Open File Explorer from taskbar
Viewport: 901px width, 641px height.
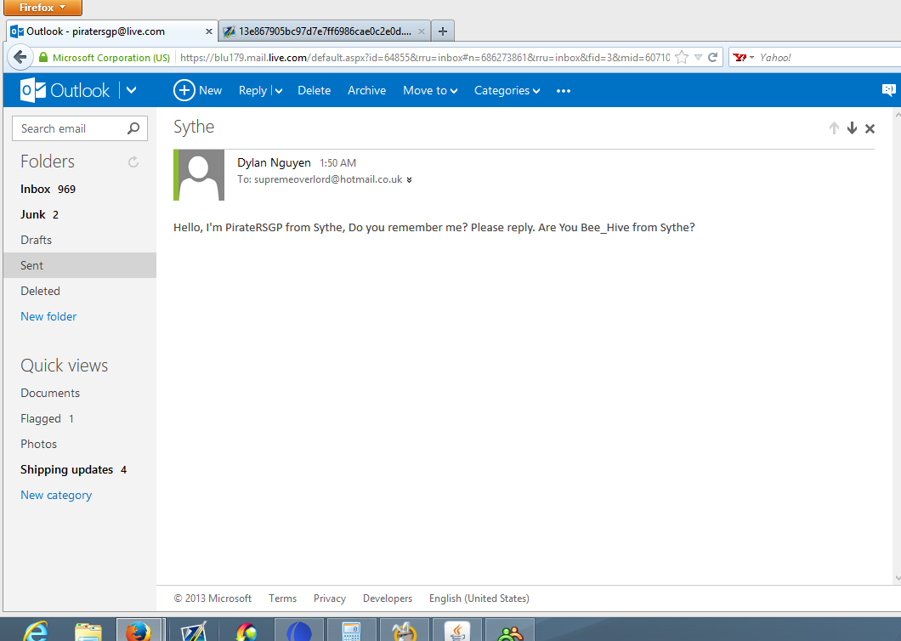(x=88, y=632)
